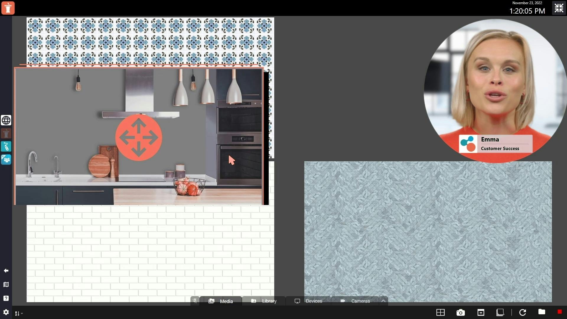Viewport: 567px width, 319px height.
Task: Collapse the slide window icon
Action: point(481,312)
